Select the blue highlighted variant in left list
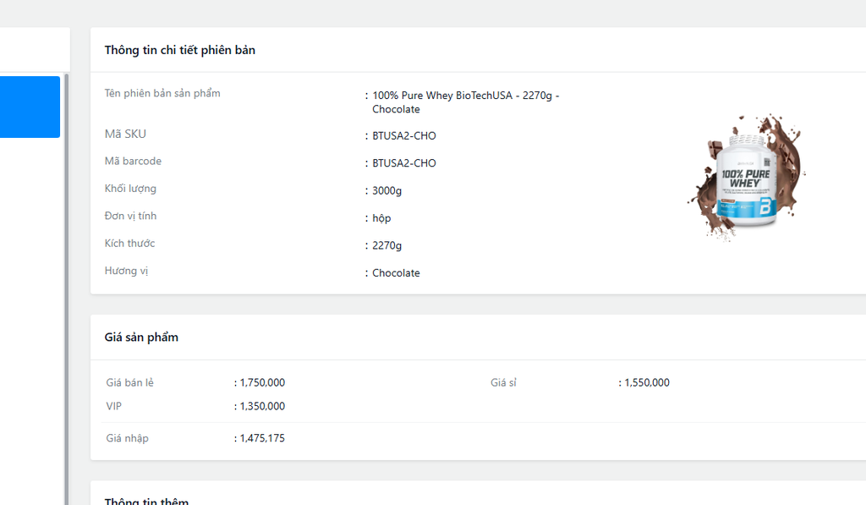 pos(30,107)
